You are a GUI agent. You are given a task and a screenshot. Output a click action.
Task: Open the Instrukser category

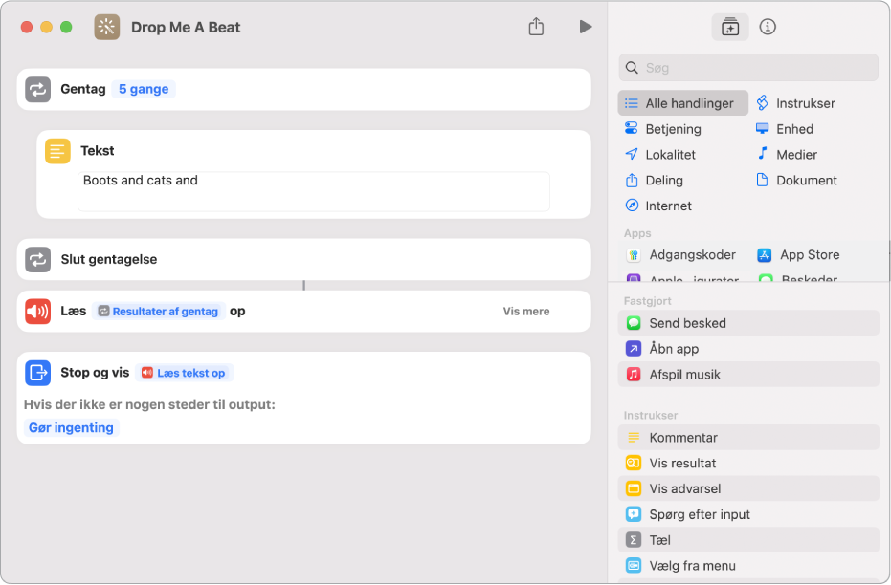[x=796, y=103]
